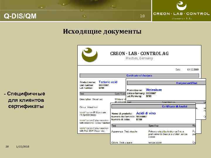Click the 'Test' column header in Italian certificate
The image size is (211, 158).
coord(114,126)
